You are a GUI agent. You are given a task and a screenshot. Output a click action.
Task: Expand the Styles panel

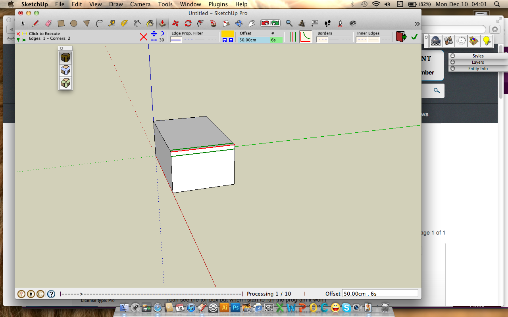477,56
